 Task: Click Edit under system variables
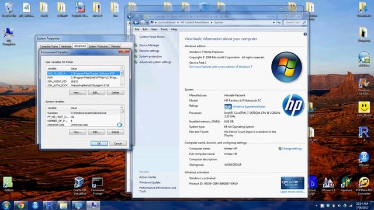tap(96, 132)
